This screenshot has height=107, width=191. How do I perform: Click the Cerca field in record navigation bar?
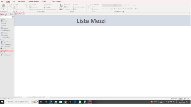[x=47, y=97]
